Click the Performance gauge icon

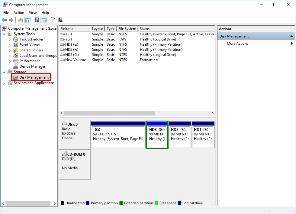(16, 61)
